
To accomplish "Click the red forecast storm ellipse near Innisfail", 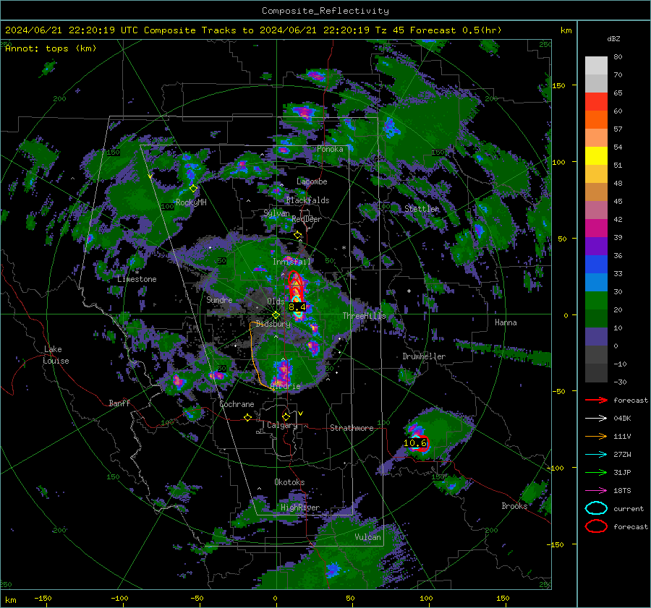I will pyautogui.click(x=294, y=283).
